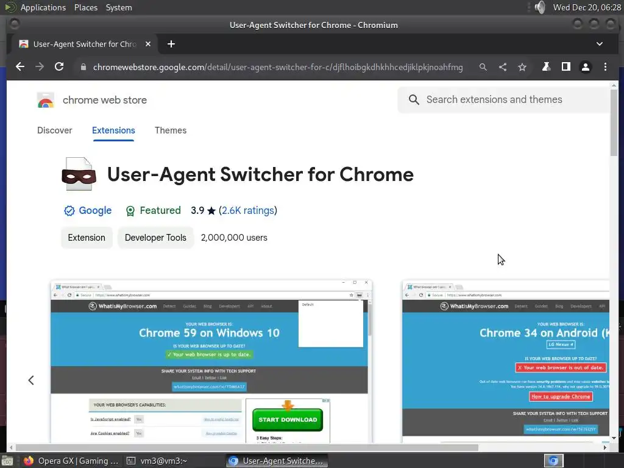Show previous screenshot with left chevron
The image size is (624, 468).
[x=31, y=380]
